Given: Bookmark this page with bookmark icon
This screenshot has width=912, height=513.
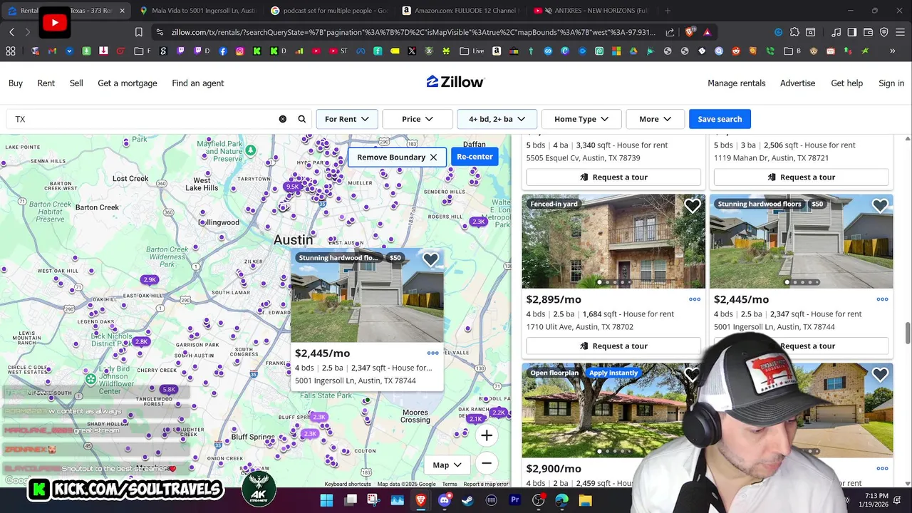Looking at the screenshot, I should coord(139,32).
